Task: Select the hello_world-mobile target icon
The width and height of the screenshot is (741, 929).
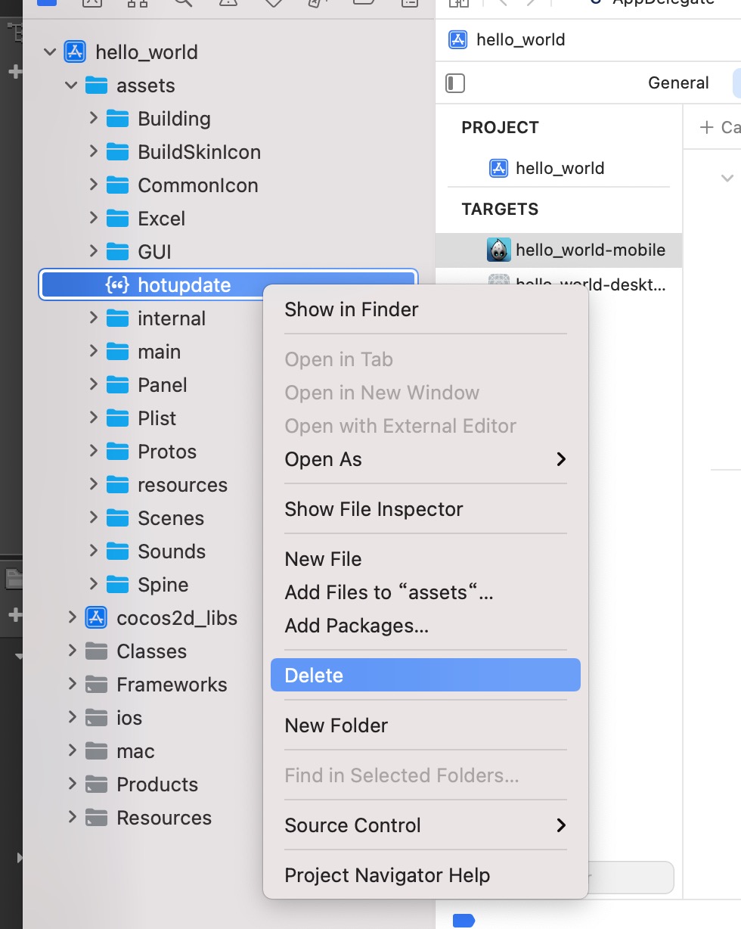Action: point(498,250)
